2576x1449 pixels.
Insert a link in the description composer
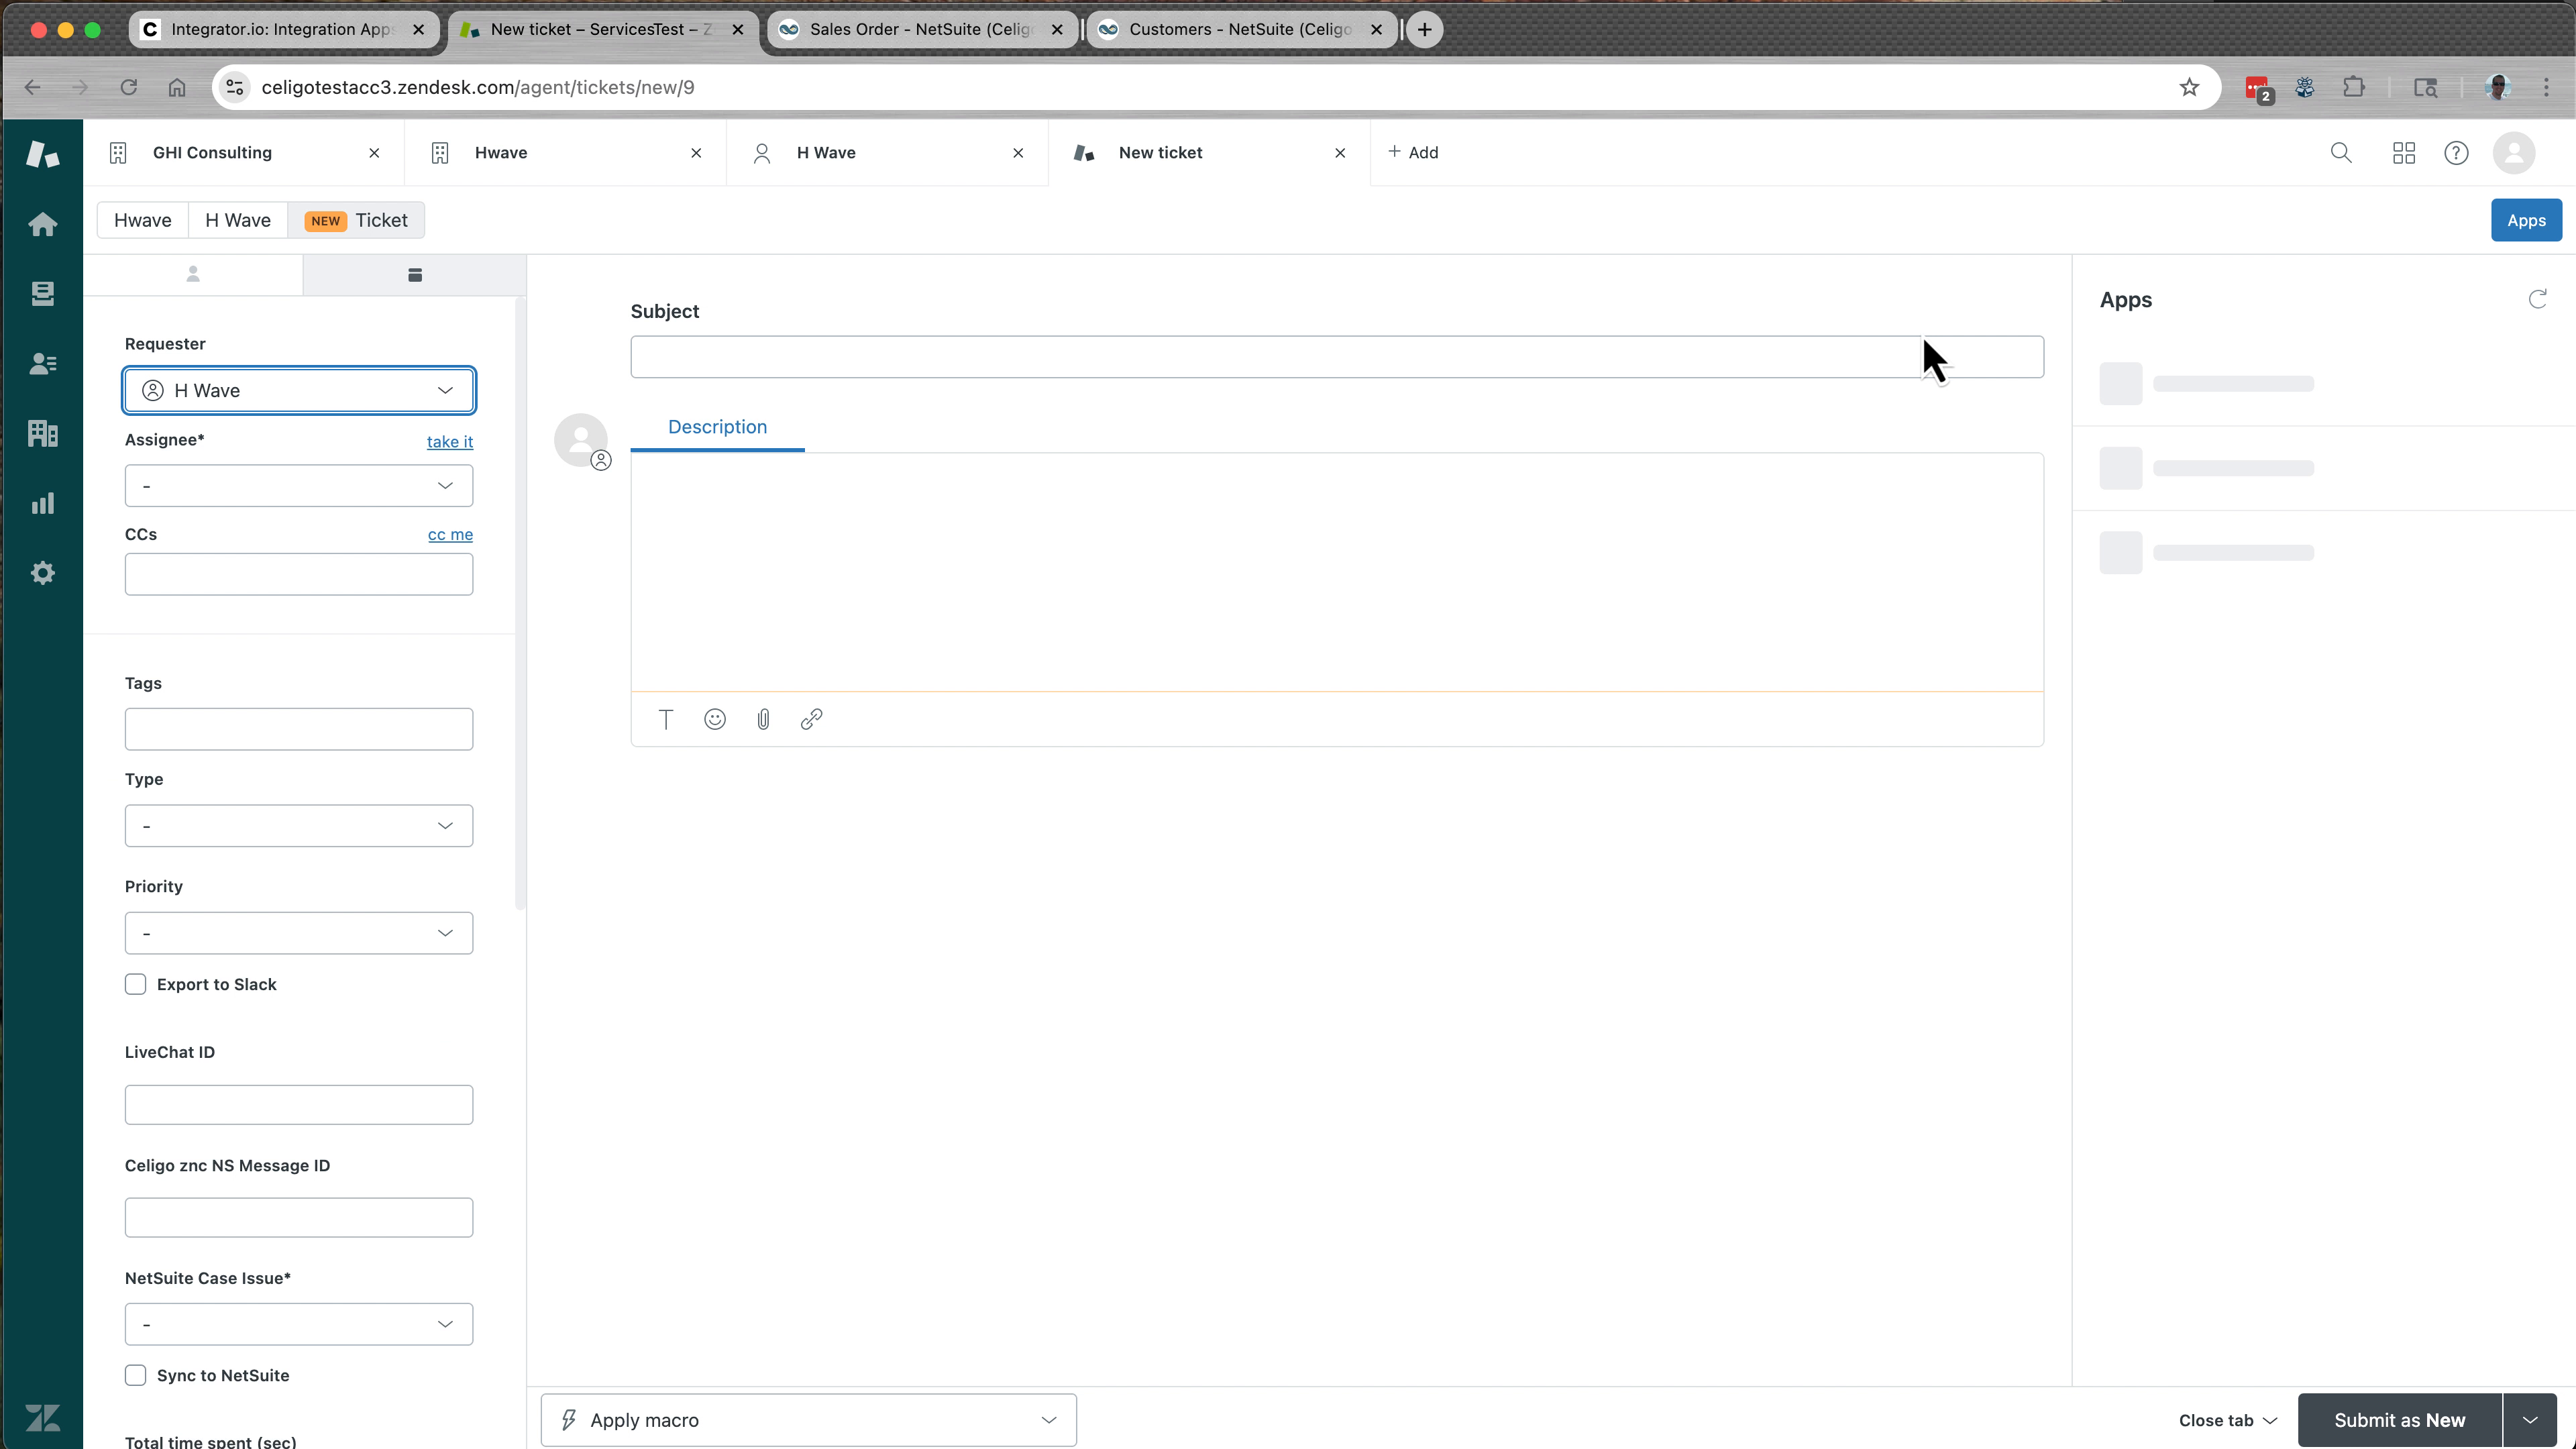(x=811, y=719)
